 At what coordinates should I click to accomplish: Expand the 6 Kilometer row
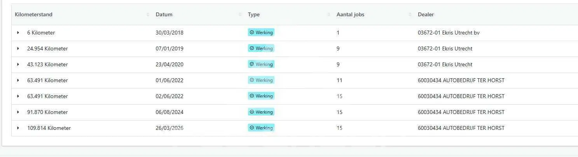[x=18, y=33]
